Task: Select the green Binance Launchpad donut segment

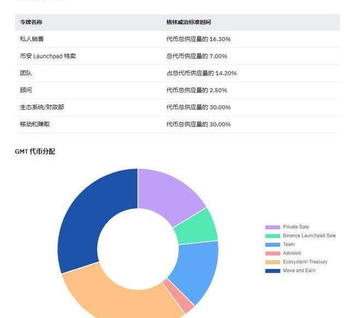Action: click(x=197, y=226)
